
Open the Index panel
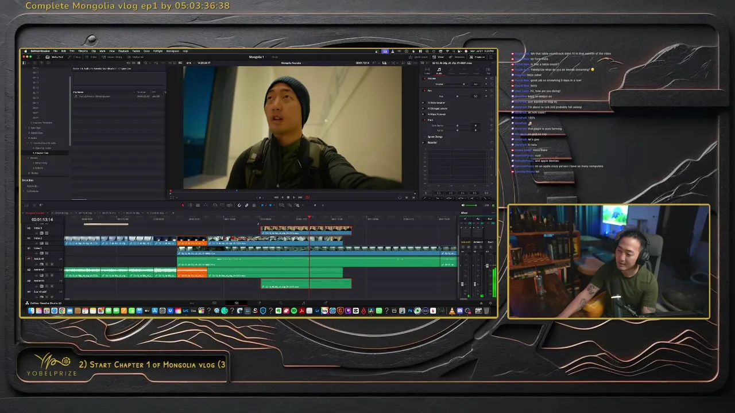[91, 57]
